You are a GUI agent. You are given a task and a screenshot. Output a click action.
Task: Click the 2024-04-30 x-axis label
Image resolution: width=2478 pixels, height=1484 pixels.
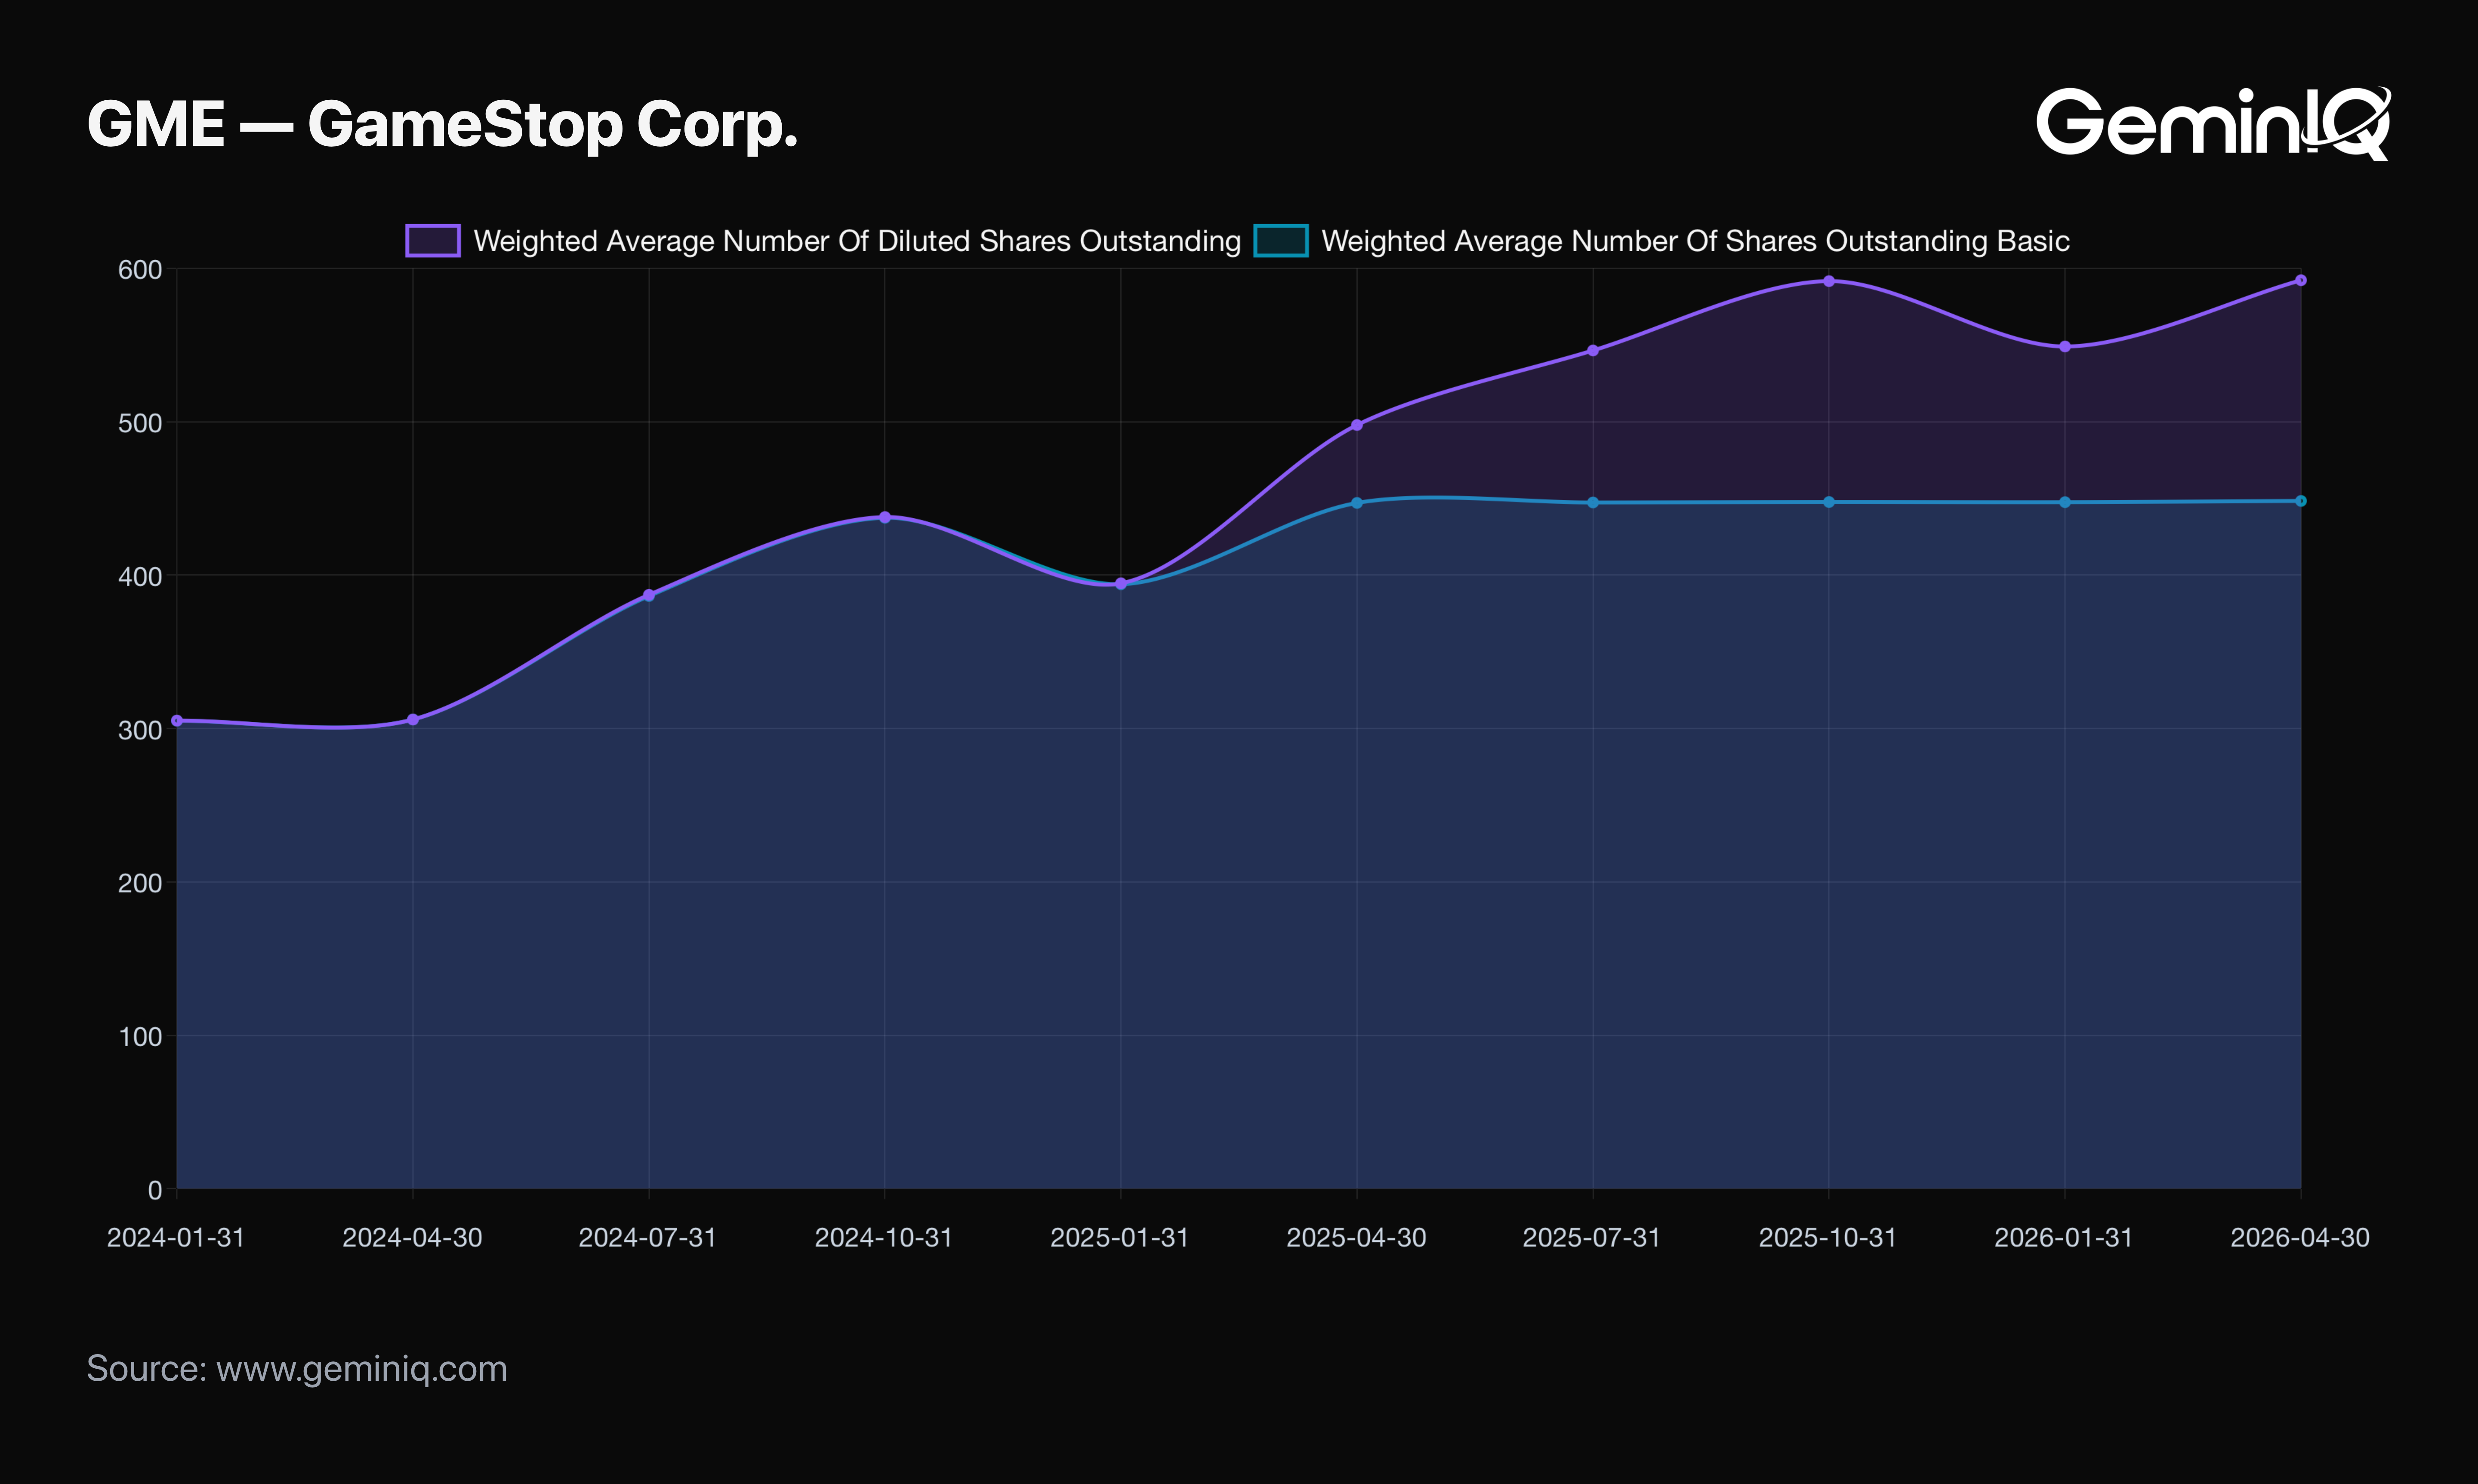tap(412, 1238)
